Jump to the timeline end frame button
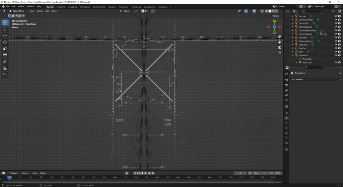 (153, 173)
